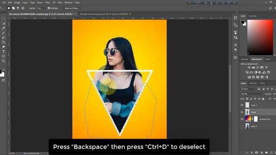Choose the New selection mode icon
Screen dimensions: 276x155
[9, 8]
